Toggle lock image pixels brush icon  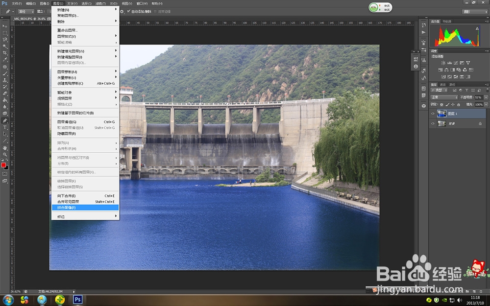point(447,105)
